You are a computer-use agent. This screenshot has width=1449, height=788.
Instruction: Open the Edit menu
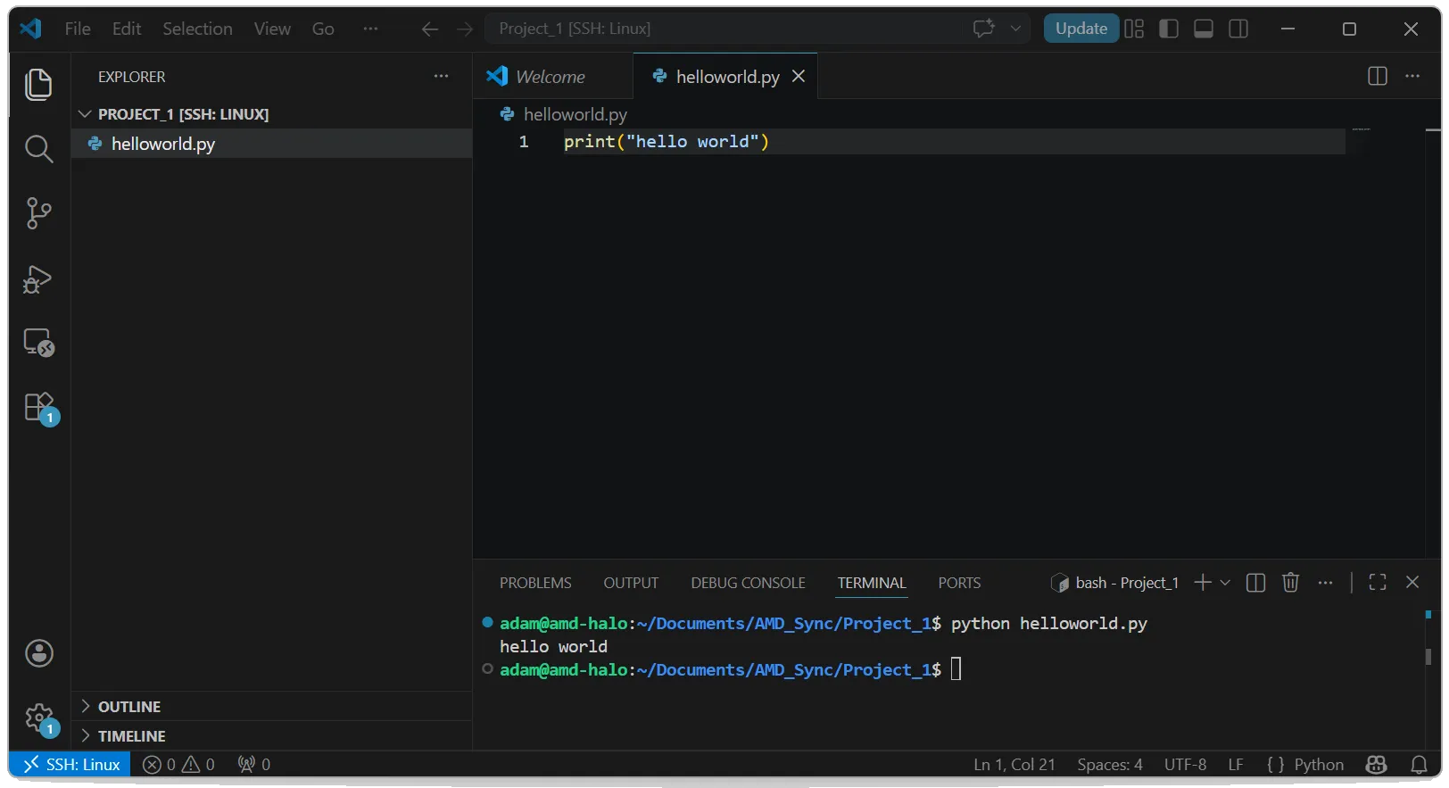(127, 29)
